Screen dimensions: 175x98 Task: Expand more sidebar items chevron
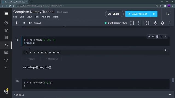tap(6, 68)
